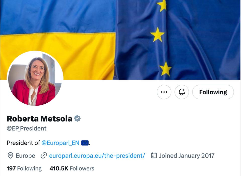241x176 pixels.
Task: Click the location pin icon beside Europe
Action: (x=10, y=156)
